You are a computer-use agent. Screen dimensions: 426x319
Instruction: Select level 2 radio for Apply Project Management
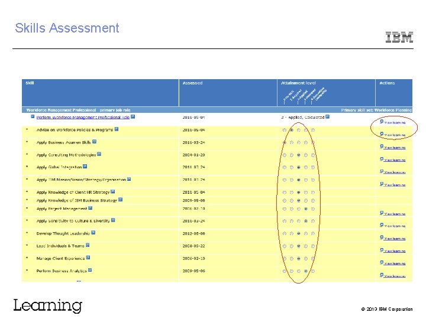point(299,209)
